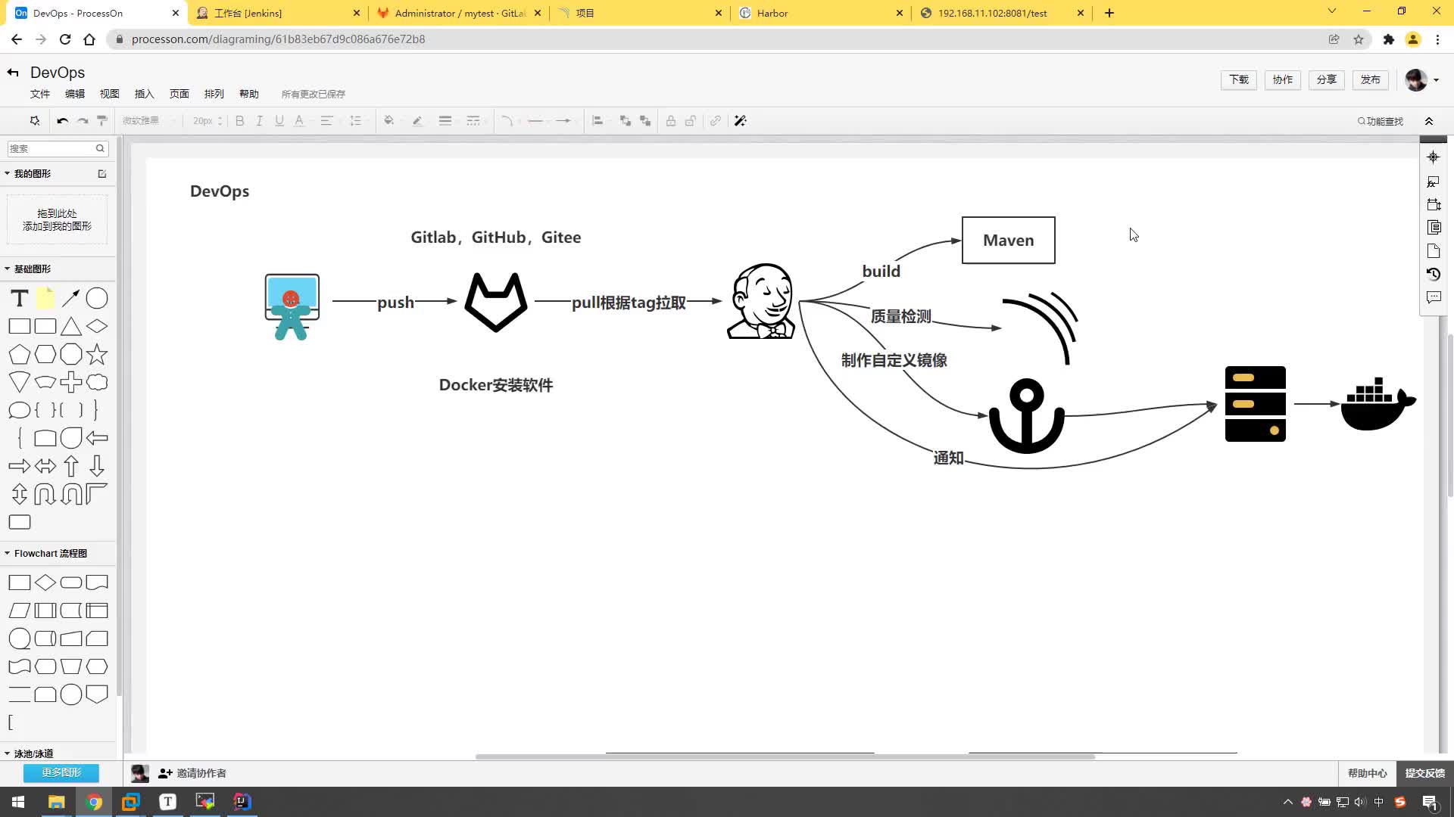Viewport: 1454px width, 817px height.
Task: Click 邀请协作者 link
Action: (x=193, y=773)
